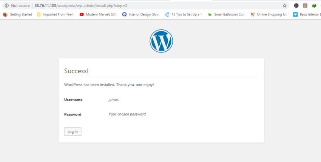Click the PDF extension icon
The height and width of the screenshot is (162, 321).
305,6
